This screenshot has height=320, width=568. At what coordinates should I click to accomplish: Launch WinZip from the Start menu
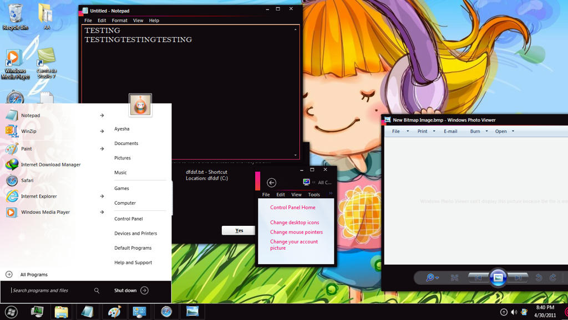(28, 131)
